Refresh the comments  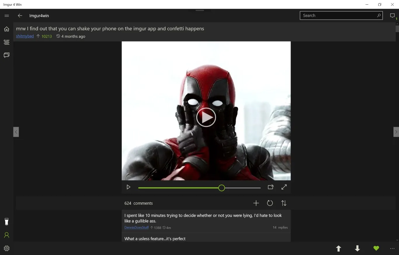pyautogui.click(x=270, y=203)
